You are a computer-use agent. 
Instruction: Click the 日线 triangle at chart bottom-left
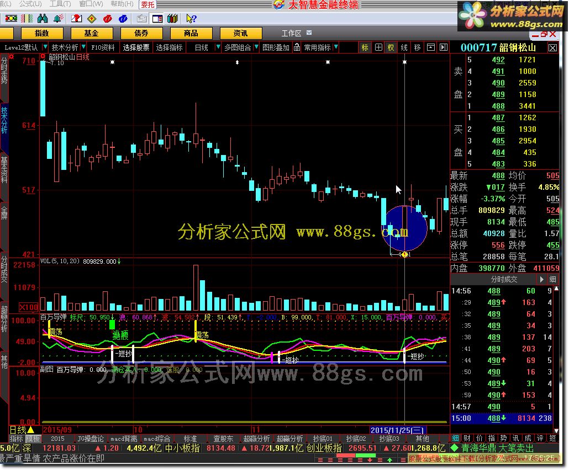30,430
